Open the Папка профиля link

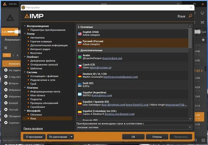pyautogui.click(x=33, y=128)
